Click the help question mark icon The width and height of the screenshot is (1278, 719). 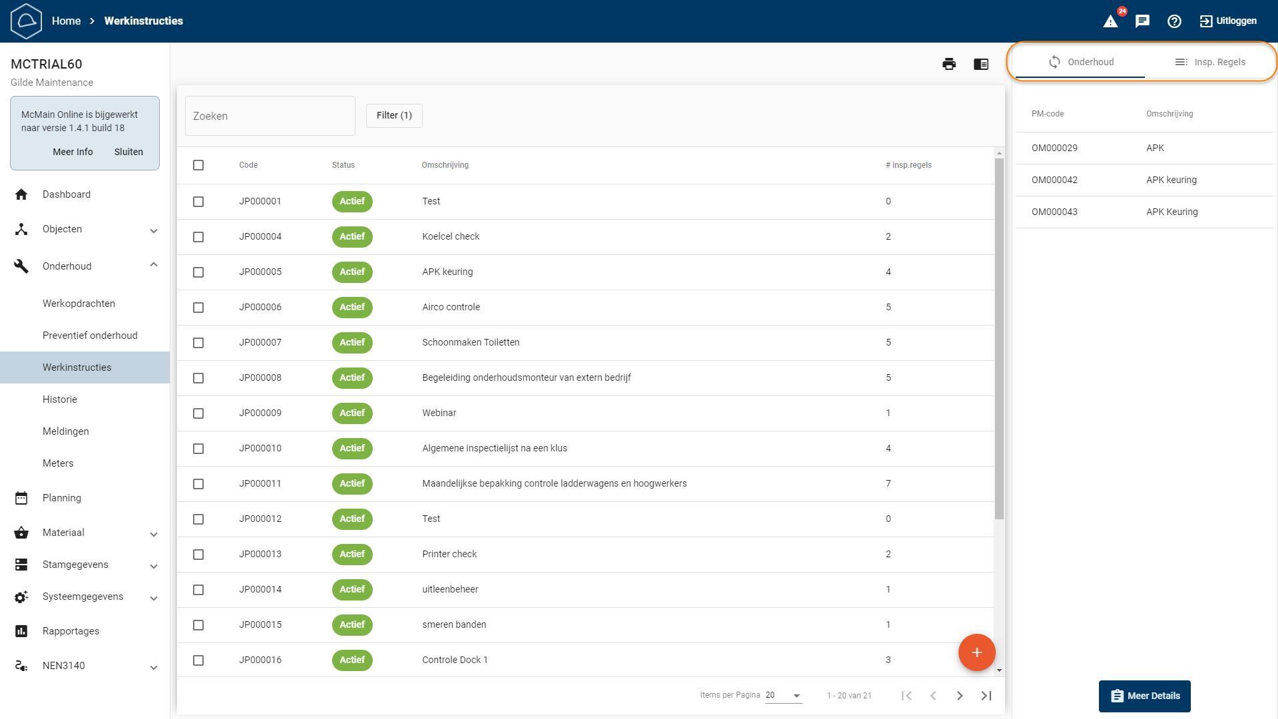[1174, 21]
